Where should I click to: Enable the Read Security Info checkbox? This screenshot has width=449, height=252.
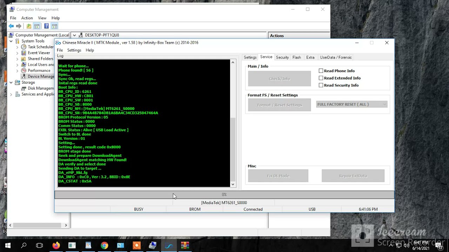321,85
